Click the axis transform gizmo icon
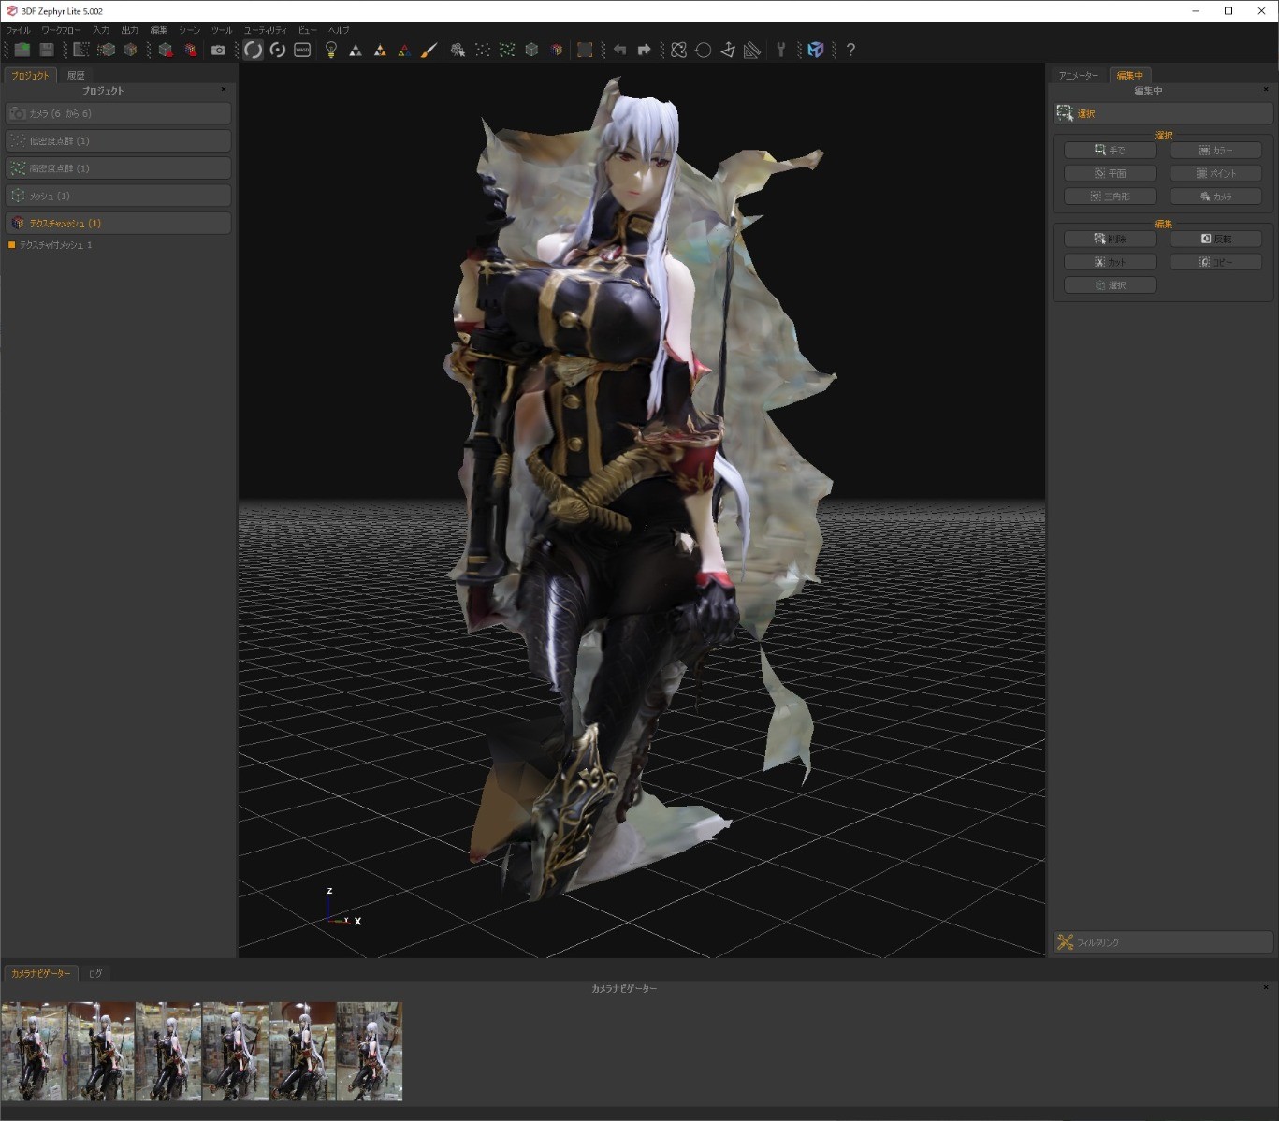The image size is (1279, 1121). 728,50
